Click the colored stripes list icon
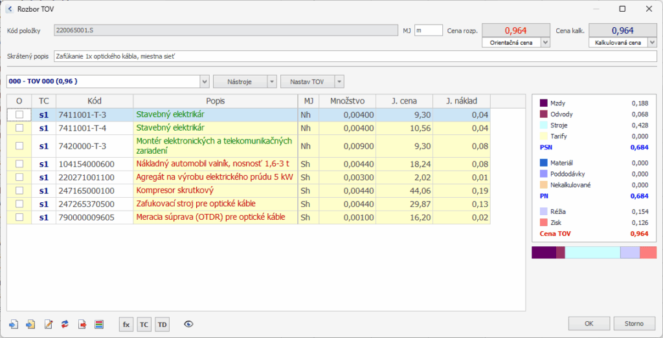Screen dimensions: 663x338 coord(99,324)
